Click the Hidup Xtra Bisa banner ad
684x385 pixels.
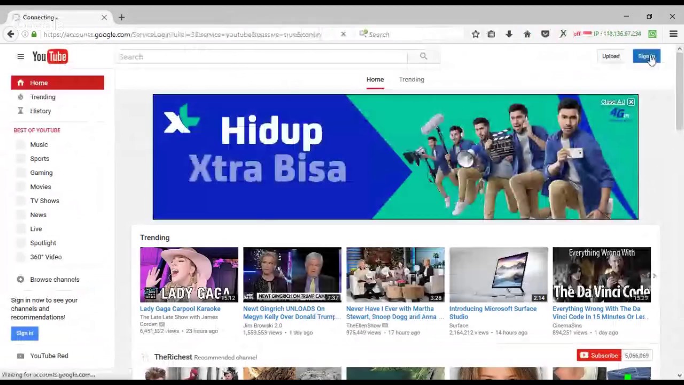[x=395, y=157]
